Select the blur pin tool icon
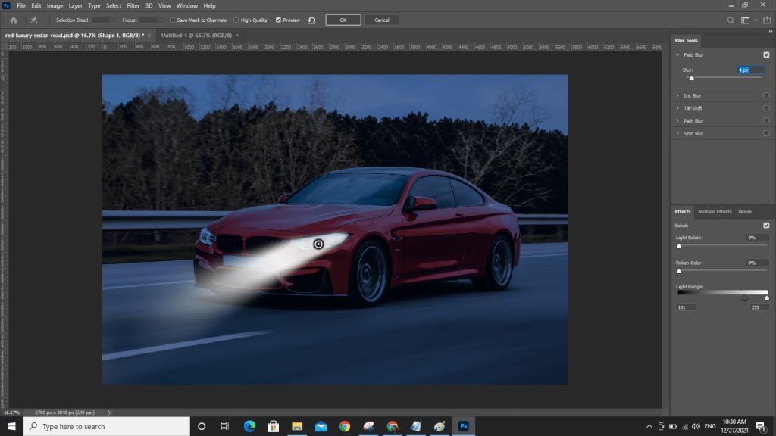This screenshot has height=436, width=776. point(34,20)
